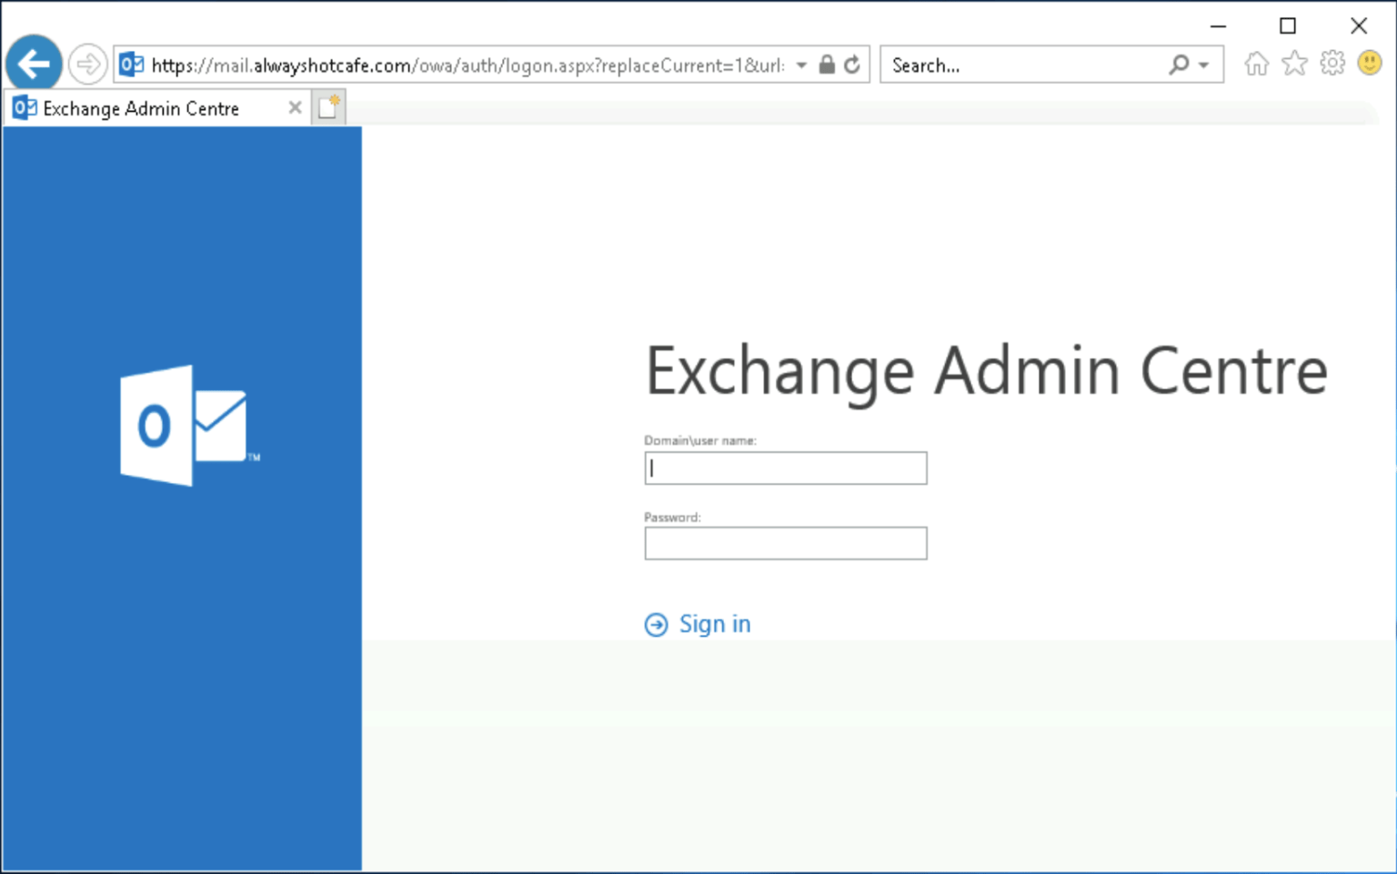Run a search with the magnifier icon
The width and height of the screenshot is (1397, 874).
tap(1177, 65)
